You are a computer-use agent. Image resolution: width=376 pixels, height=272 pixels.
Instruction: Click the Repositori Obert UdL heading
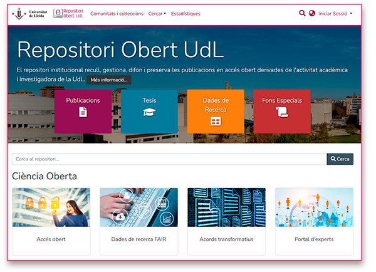pyautogui.click(x=120, y=50)
